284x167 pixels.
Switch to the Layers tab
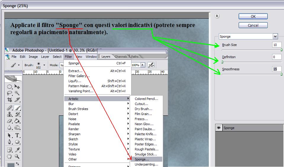[x=106, y=57]
